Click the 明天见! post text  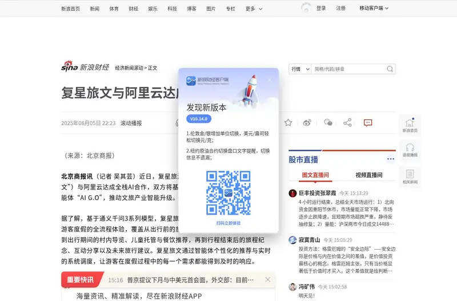[307, 296]
